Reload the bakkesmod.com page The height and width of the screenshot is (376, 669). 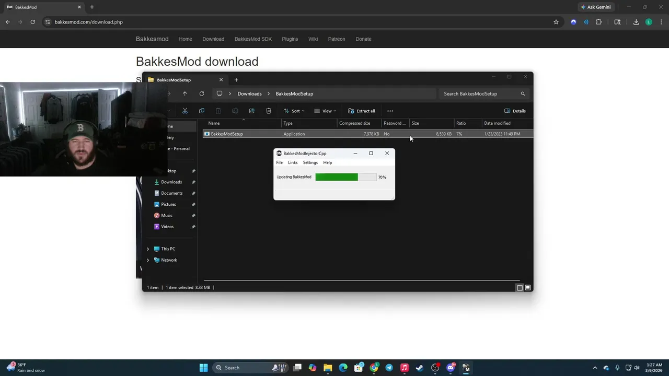pyautogui.click(x=32, y=22)
